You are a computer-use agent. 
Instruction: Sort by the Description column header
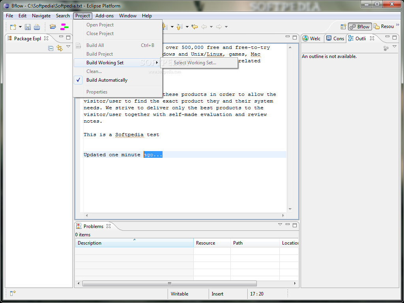pyautogui.click(x=134, y=243)
